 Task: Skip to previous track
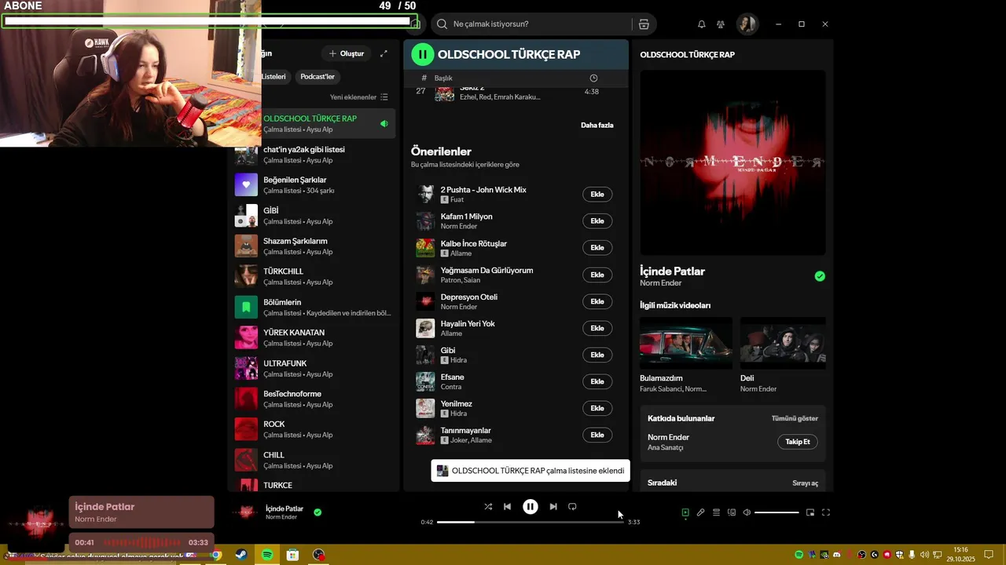point(508,507)
